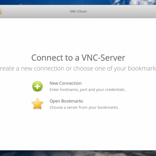Select the New Connection label
This screenshot has height=156, width=156.
click(x=66, y=83)
